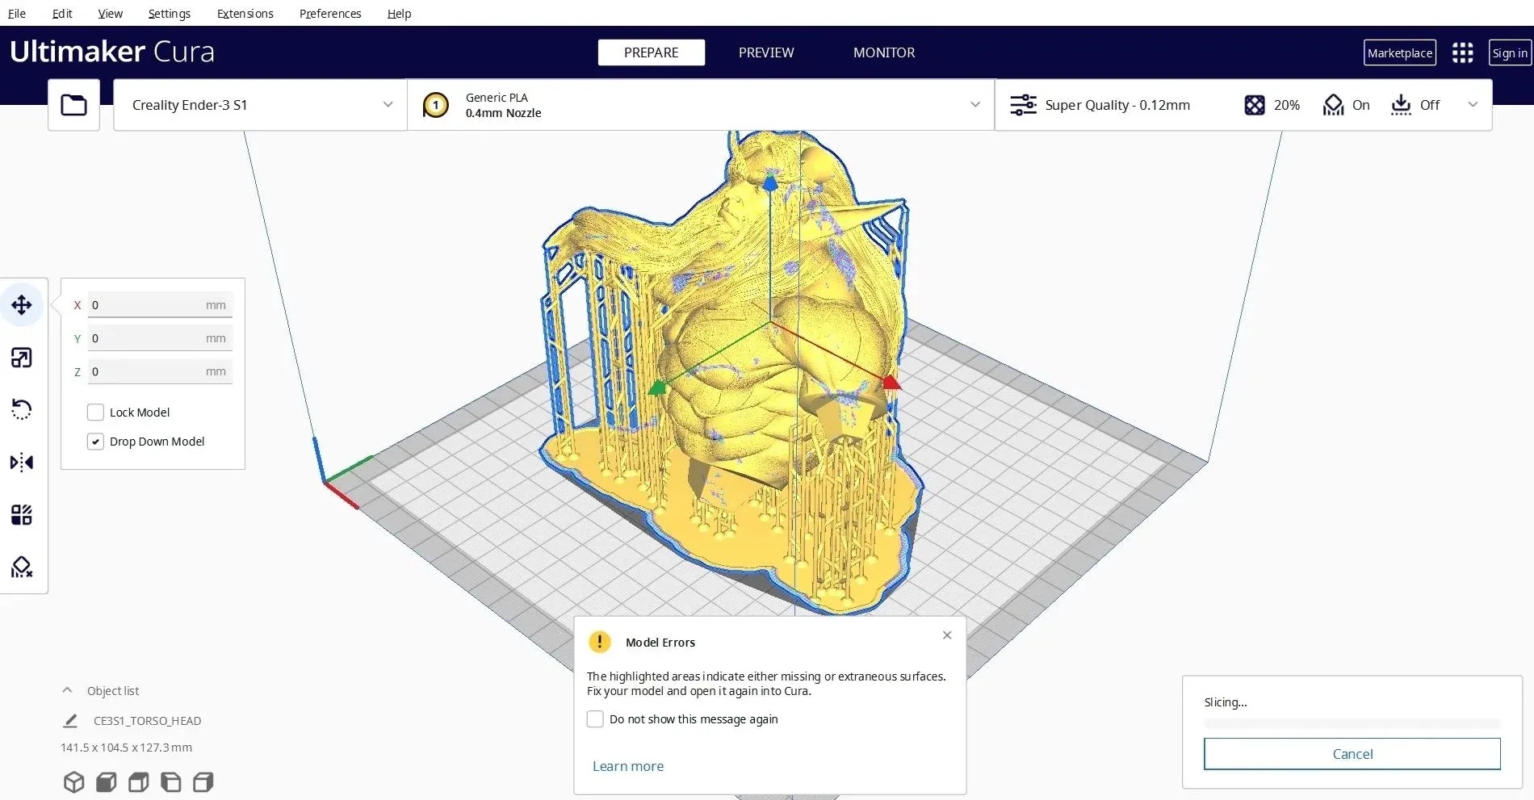The width and height of the screenshot is (1534, 800).
Task: Toggle Lock Model checkbox
Action: [95, 413]
